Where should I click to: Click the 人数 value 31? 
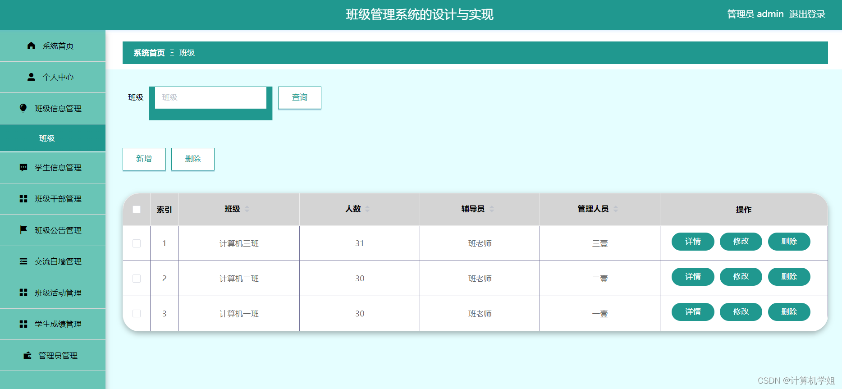(360, 243)
